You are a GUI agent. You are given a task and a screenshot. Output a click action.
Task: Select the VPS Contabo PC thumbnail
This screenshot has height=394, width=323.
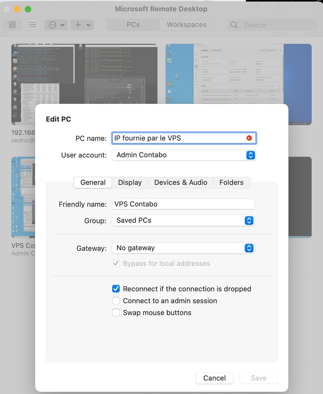(x=23, y=197)
